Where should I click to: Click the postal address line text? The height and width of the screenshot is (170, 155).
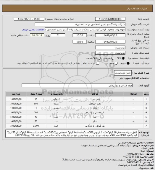(100, 159)
